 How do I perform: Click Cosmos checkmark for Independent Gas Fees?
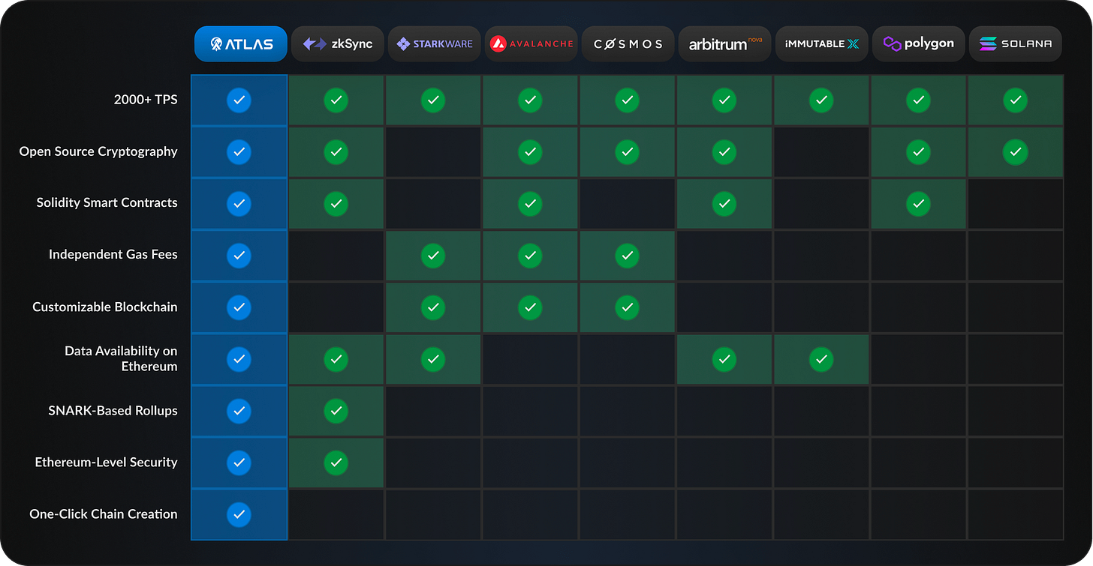[x=627, y=255]
